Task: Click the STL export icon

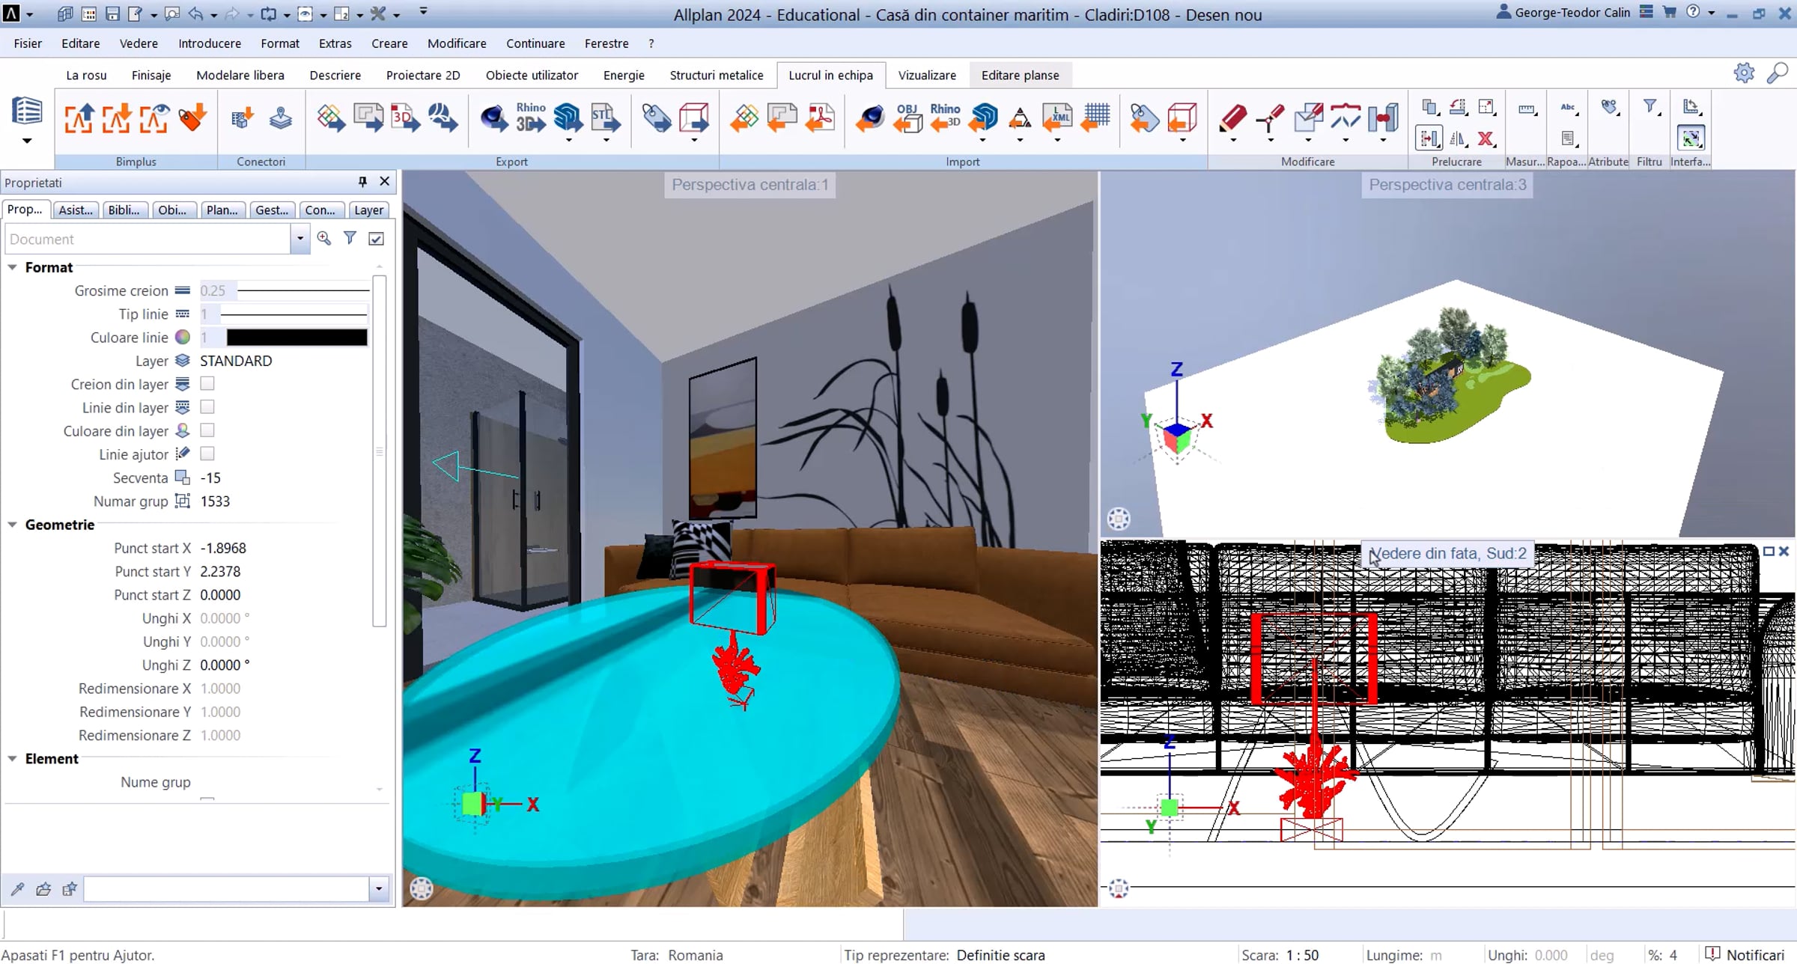Action: 605,117
